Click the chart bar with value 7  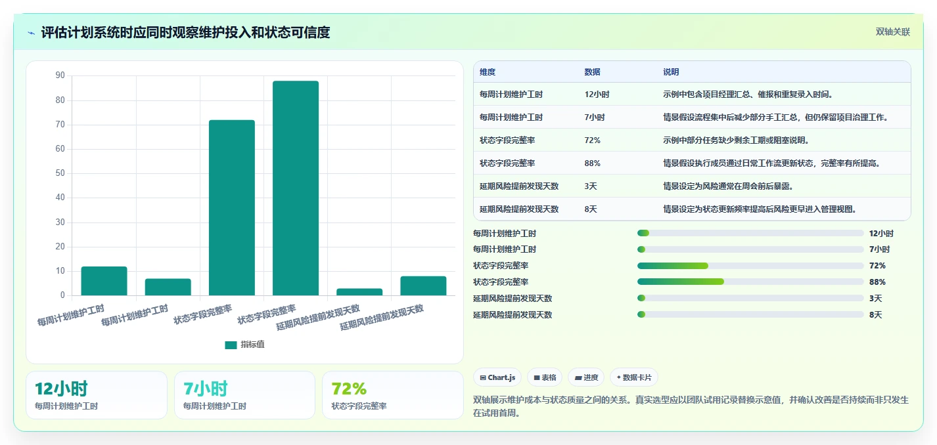[168, 287]
